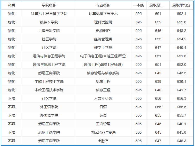Viewport: 195px width, 147px height.
Task: Click the 录取平均分 column header
Action: (181, 5)
